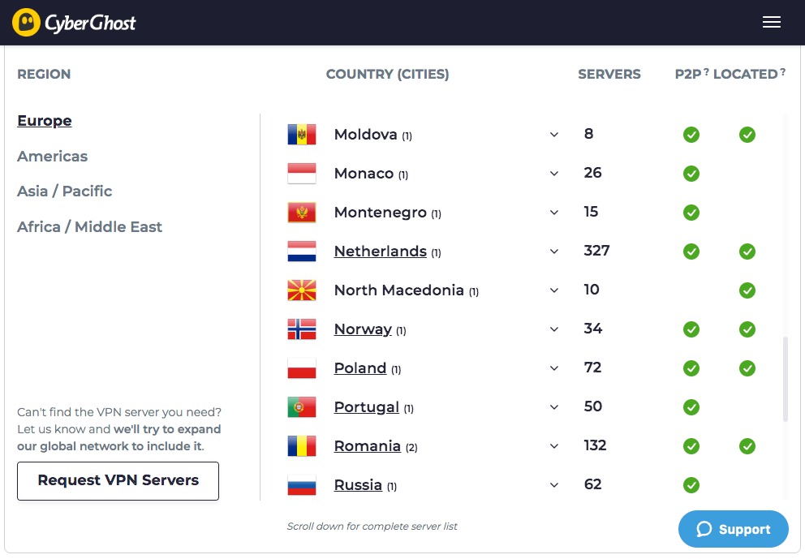Expand the Monaco cities chevron
805x559 pixels.
pyautogui.click(x=554, y=174)
